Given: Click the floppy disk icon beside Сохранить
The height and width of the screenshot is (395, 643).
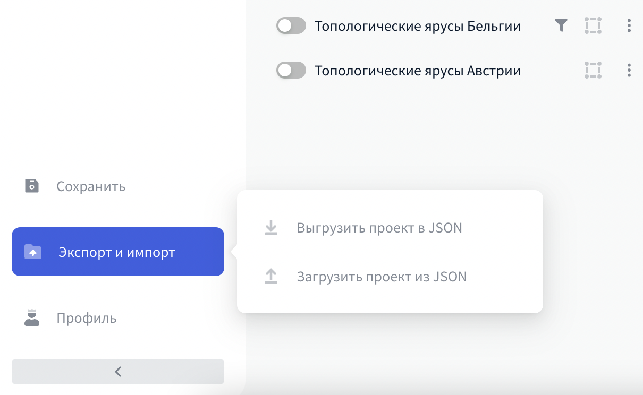Looking at the screenshot, I should (x=32, y=186).
